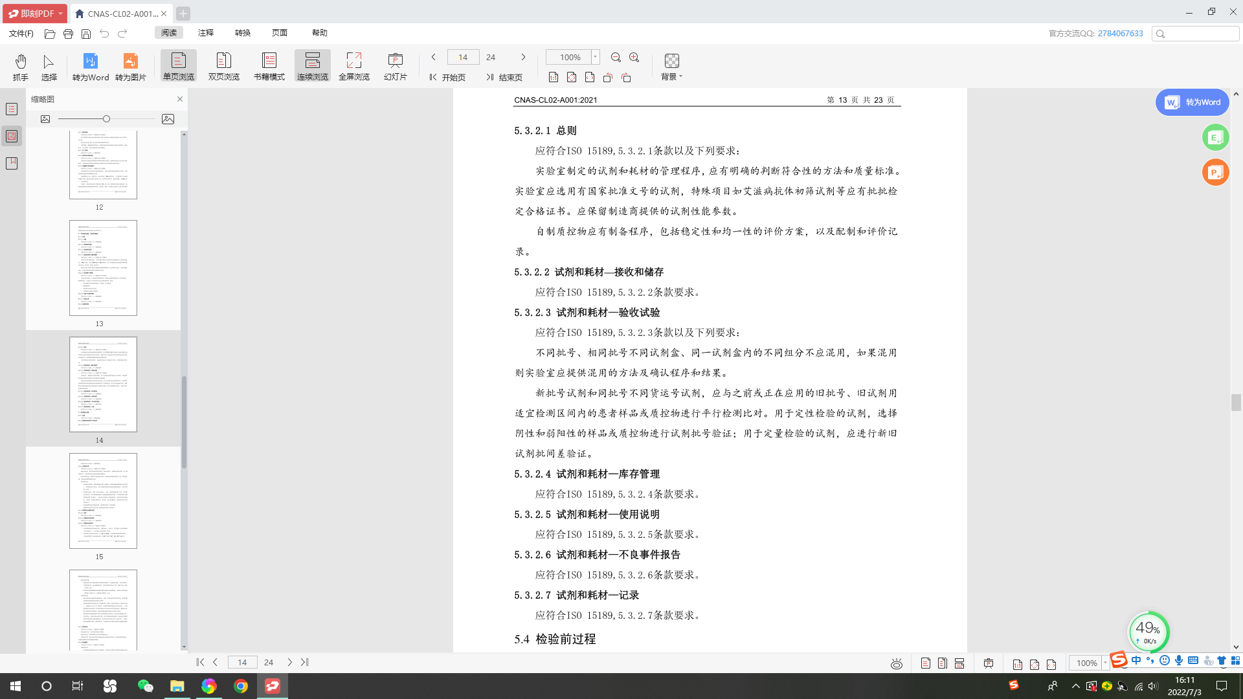Expand the zoom percentage dropdown
1243x699 pixels.
[595, 57]
